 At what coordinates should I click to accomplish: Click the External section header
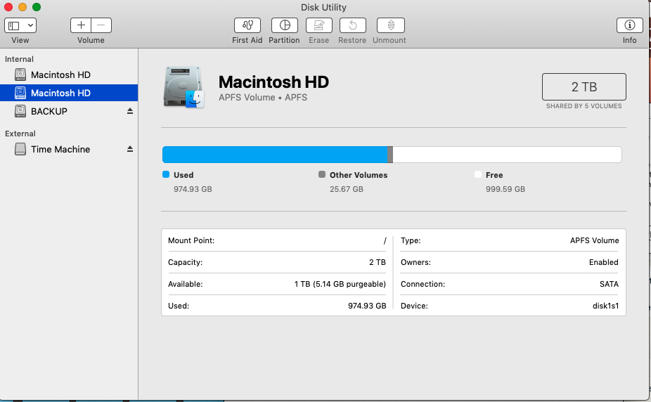click(20, 134)
